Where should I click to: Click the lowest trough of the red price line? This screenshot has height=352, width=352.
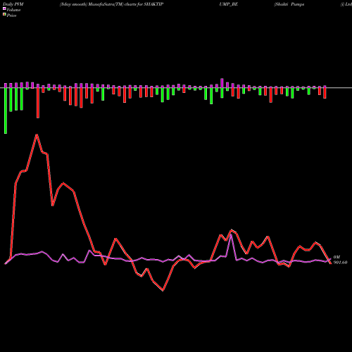point(163,291)
